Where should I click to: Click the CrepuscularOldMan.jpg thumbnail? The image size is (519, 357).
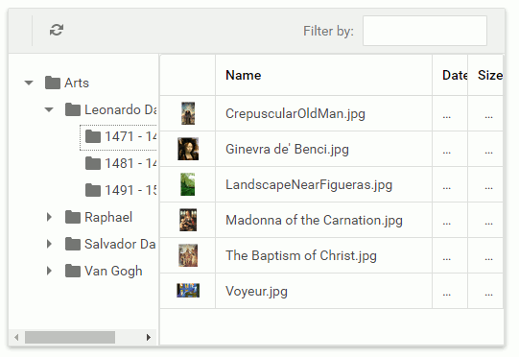click(x=188, y=113)
